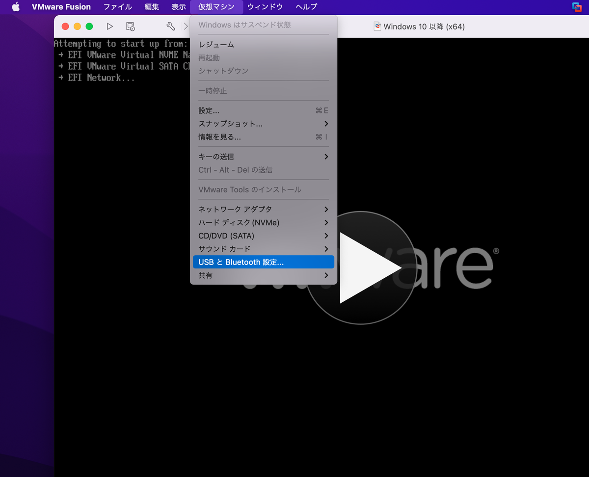Open the Apple menu
589x477 pixels.
tap(16, 7)
